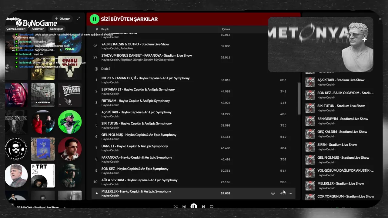Open the KRONİK cover in library

[x=16, y=122]
